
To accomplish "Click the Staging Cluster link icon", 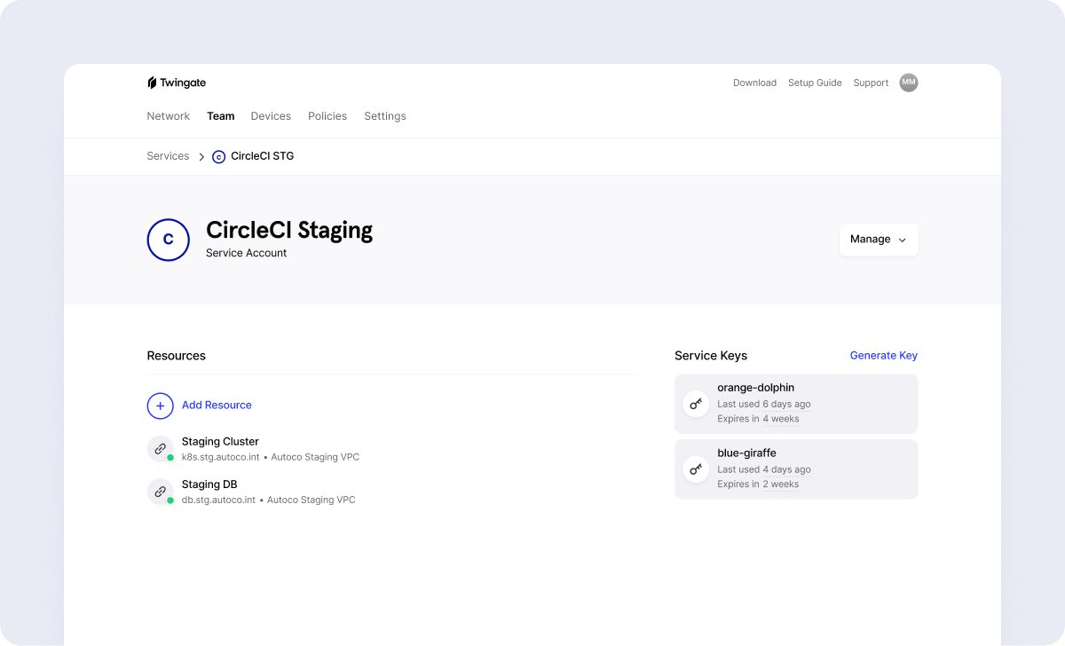I will pyautogui.click(x=161, y=449).
